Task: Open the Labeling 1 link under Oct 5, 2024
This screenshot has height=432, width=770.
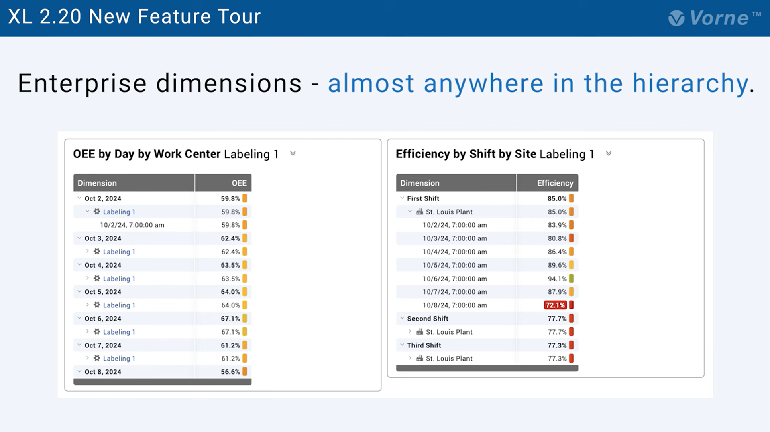Action: tap(119, 305)
